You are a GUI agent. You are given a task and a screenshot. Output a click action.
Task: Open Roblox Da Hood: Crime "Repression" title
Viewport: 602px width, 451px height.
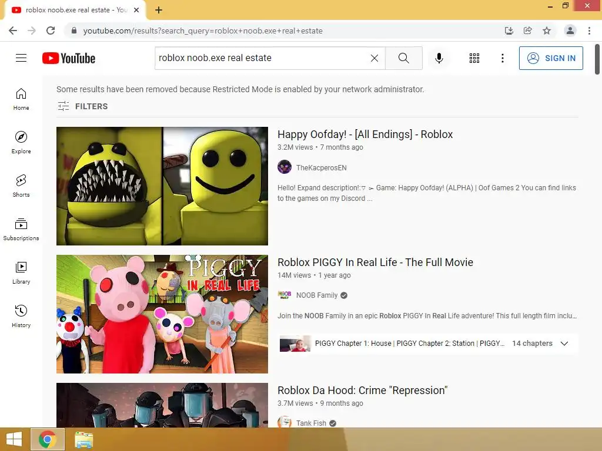click(362, 391)
